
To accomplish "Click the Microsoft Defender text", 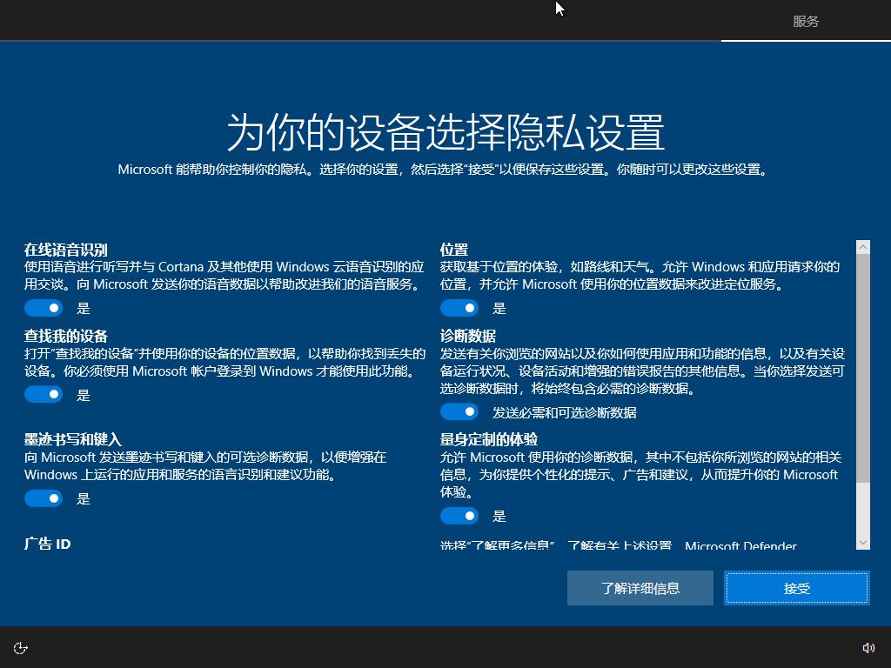I will coord(739,547).
